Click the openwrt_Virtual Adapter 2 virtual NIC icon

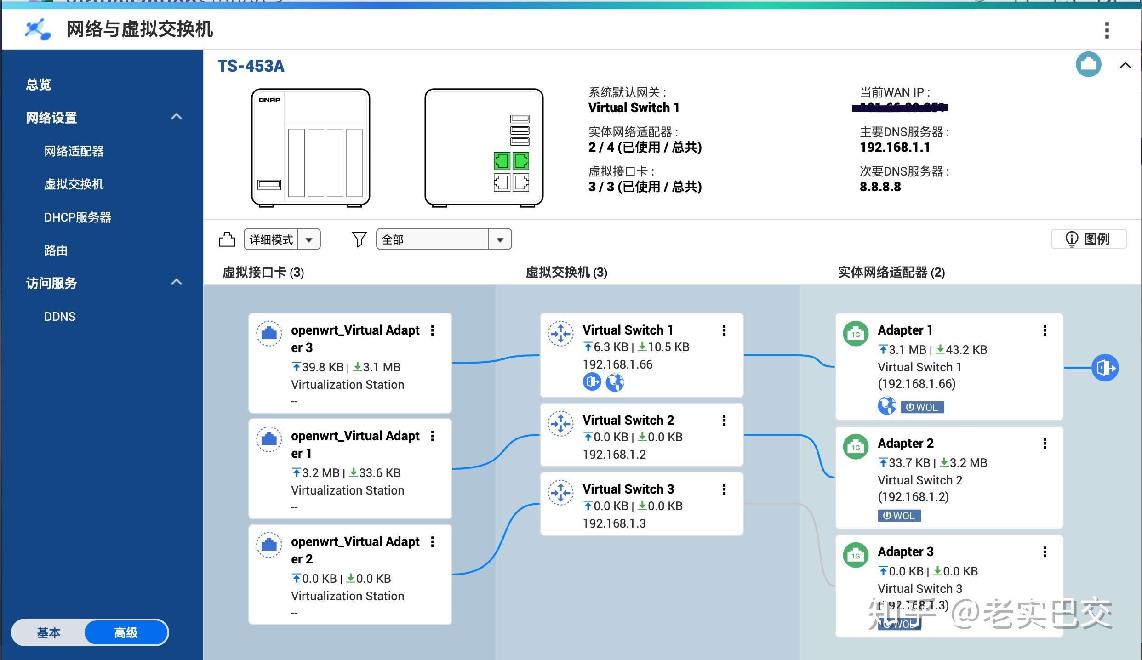[269, 545]
